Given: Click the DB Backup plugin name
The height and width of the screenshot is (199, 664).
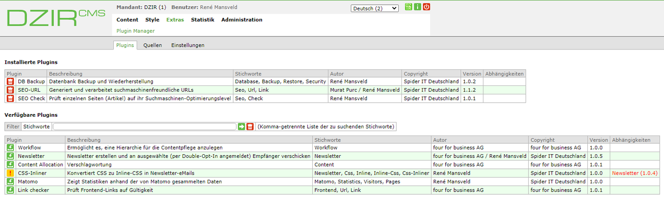Looking at the screenshot, I should (31, 82).
